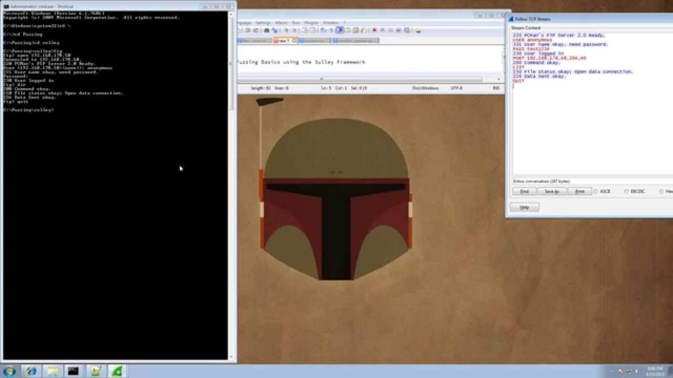Click 'INS' indicator in Notepad++ status bar
The width and height of the screenshot is (673, 378).
pyautogui.click(x=496, y=88)
